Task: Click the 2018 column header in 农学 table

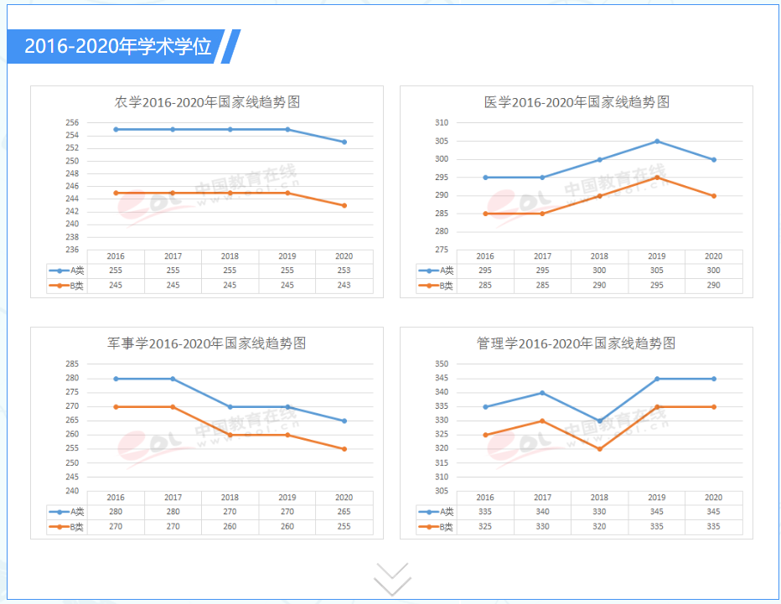Action: pos(230,256)
